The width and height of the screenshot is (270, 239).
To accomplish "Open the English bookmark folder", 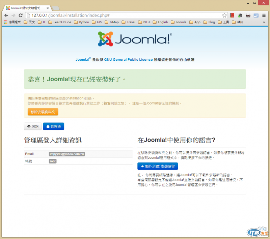I will (x=160, y=22).
